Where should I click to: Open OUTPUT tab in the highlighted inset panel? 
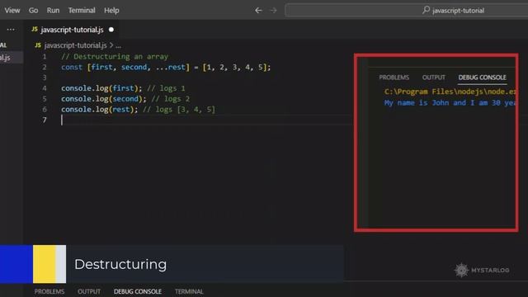coord(434,78)
